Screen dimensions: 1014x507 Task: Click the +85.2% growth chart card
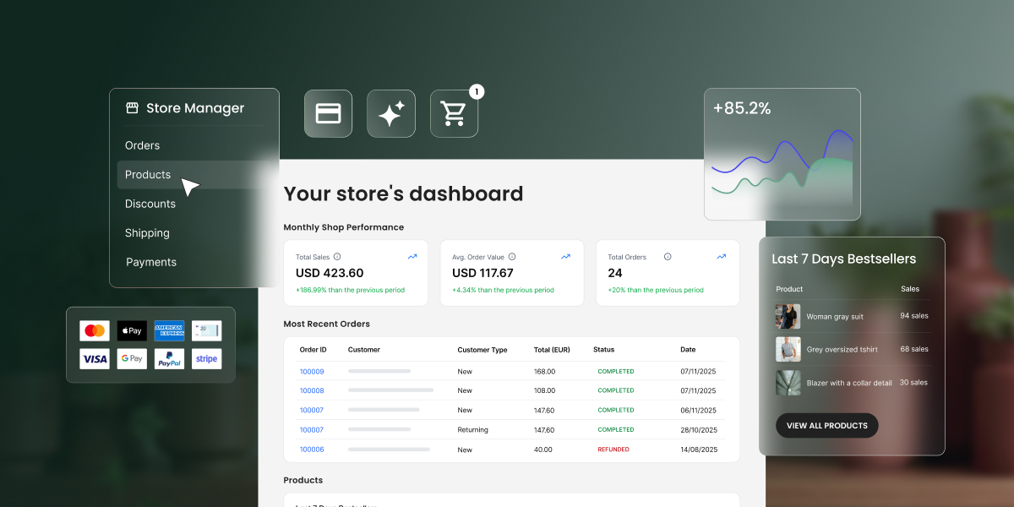(782, 154)
